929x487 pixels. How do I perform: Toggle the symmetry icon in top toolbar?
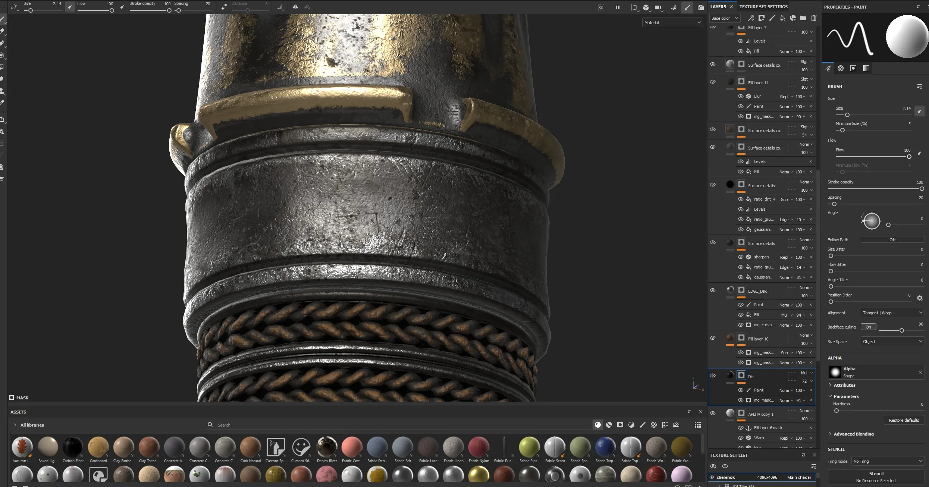pyautogui.click(x=295, y=7)
